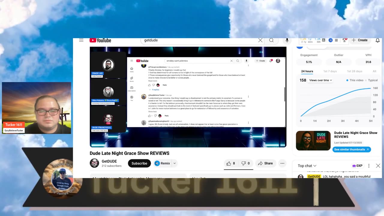Viewport: 384px width, 216px height.
Task: Share the Dude Late Night video
Action: tap(265, 163)
